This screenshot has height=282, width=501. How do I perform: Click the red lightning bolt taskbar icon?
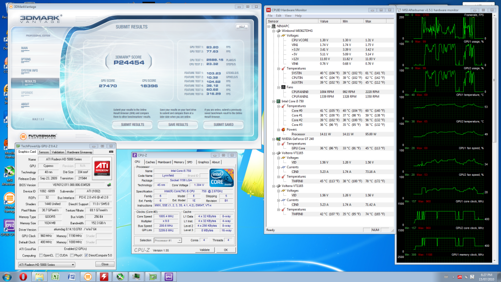click(x=104, y=277)
